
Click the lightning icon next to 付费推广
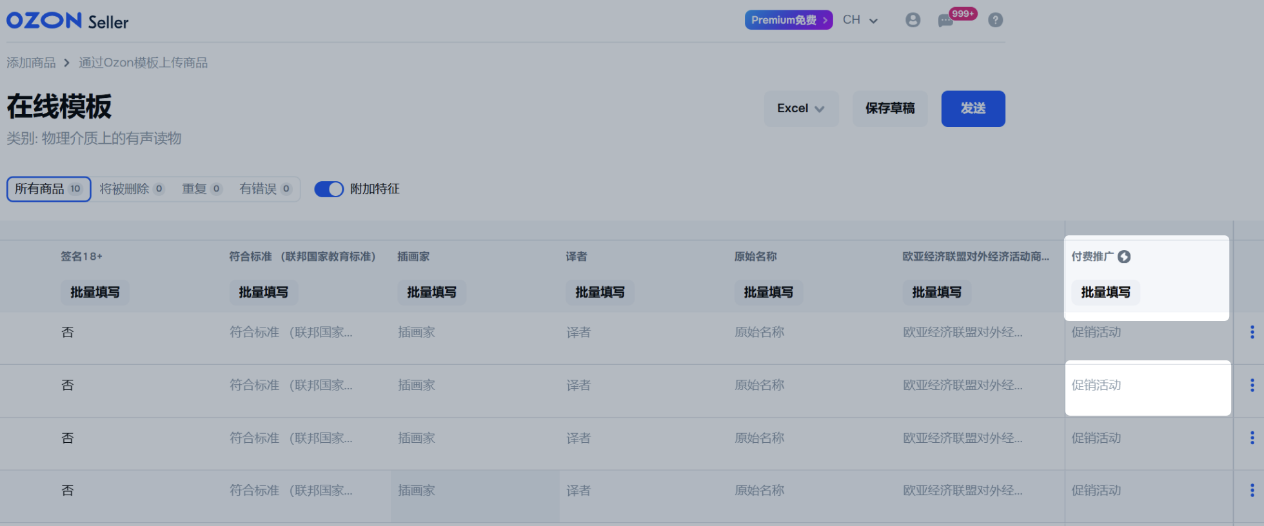tap(1124, 257)
